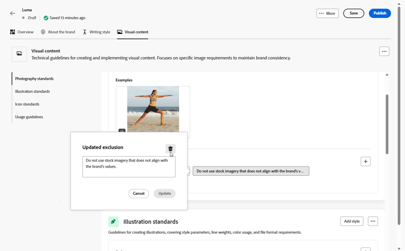Select Illustration standards in the side navigation
This screenshot has height=251, width=405.
point(32,92)
